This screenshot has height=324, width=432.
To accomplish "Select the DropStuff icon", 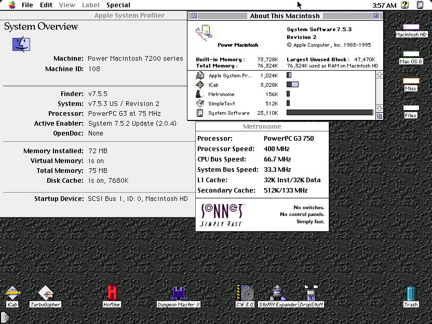I will [312, 293].
